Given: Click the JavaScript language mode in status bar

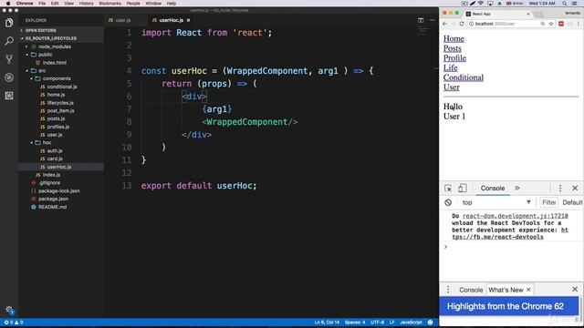Looking at the screenshot, I should (x=411, y=322).
